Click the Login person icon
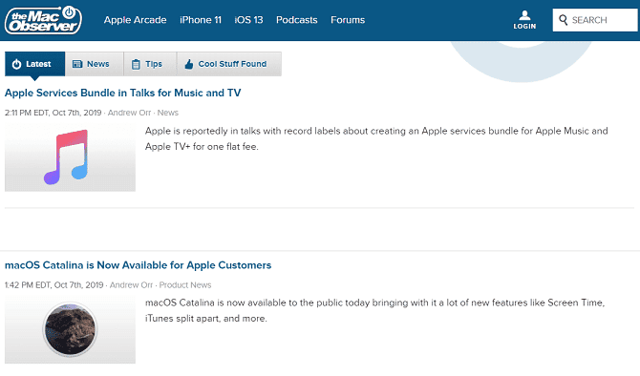 click(x=524, y=15)
